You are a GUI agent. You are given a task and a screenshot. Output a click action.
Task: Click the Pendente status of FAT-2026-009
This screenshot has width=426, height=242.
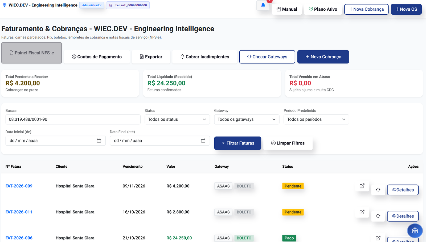click(x=293, y=186)
